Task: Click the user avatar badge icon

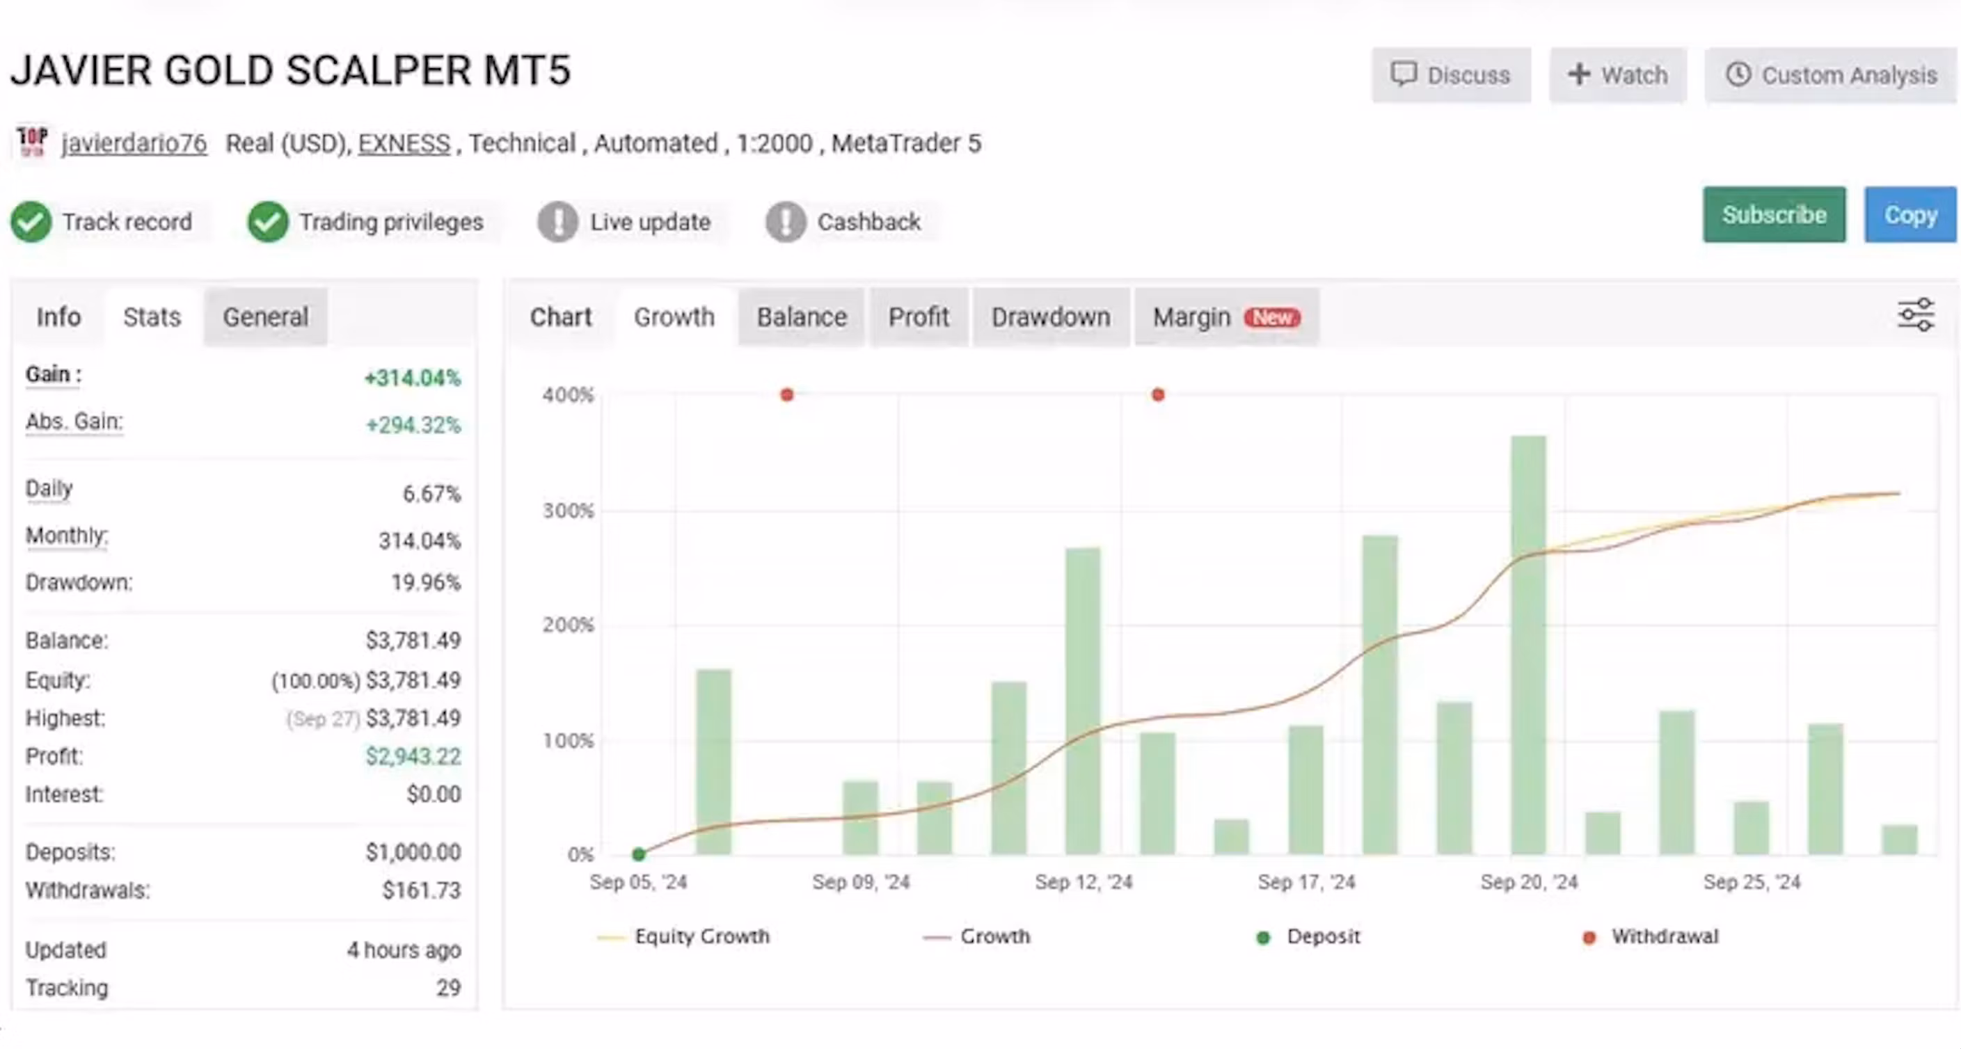Action: [32, 142]
